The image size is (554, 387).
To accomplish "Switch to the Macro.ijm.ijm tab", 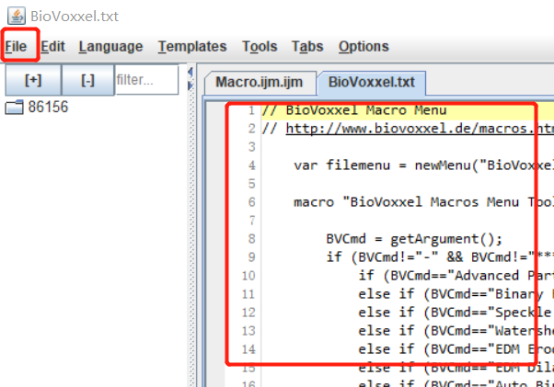I will click(259, 82).
